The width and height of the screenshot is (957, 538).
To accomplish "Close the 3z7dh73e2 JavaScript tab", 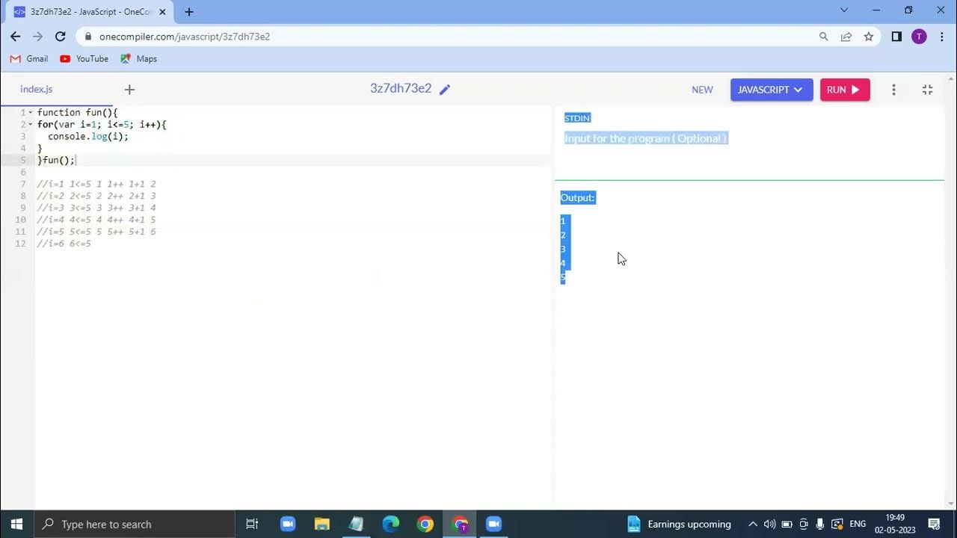I will point(162,11).
